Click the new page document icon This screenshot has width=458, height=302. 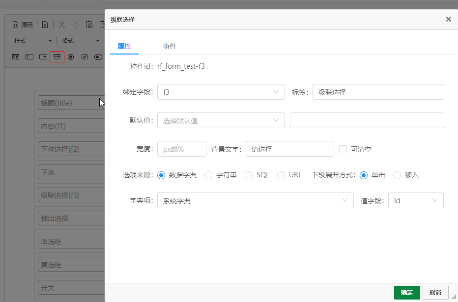45,25
